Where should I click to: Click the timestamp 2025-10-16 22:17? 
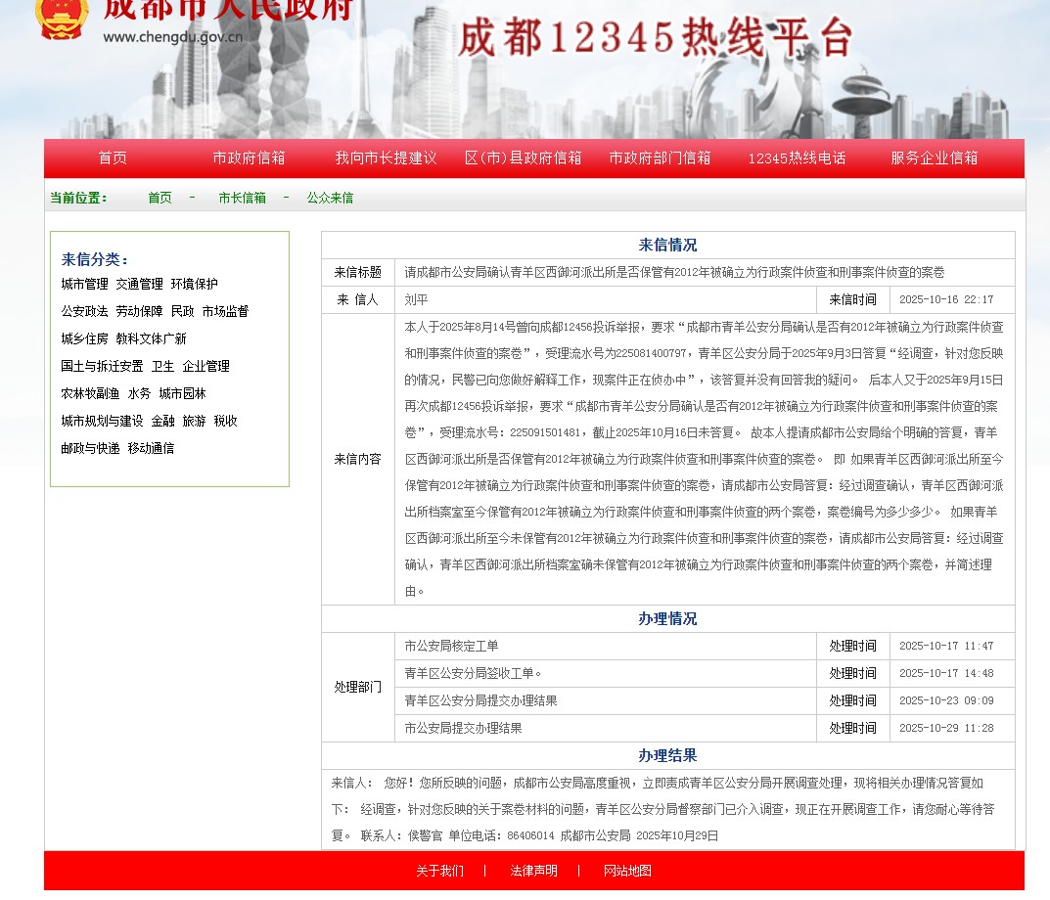pyautogui.click(x=946, y=300)
